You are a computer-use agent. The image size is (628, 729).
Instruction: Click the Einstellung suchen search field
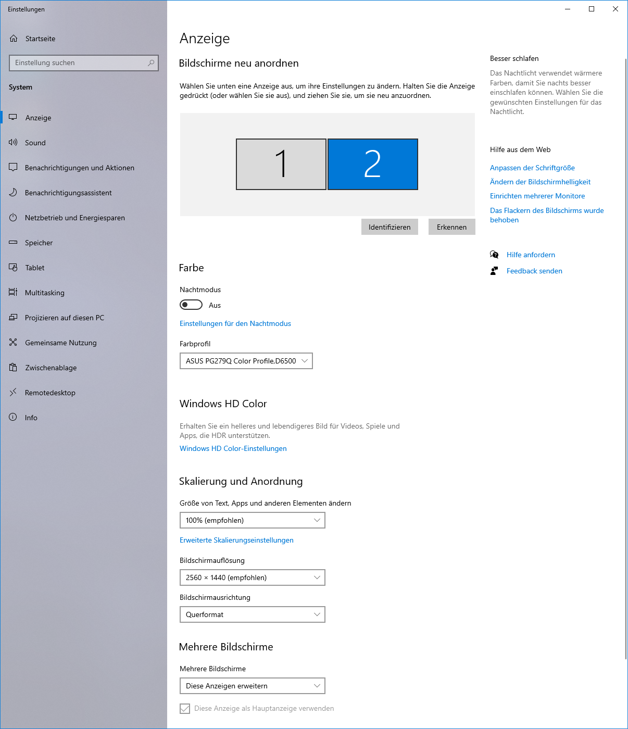(84, 63)
